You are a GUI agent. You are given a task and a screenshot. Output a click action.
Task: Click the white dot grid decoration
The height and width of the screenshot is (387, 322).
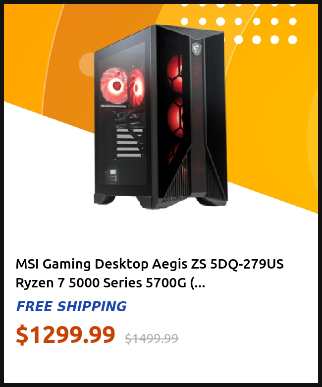(x=239, y=23)
